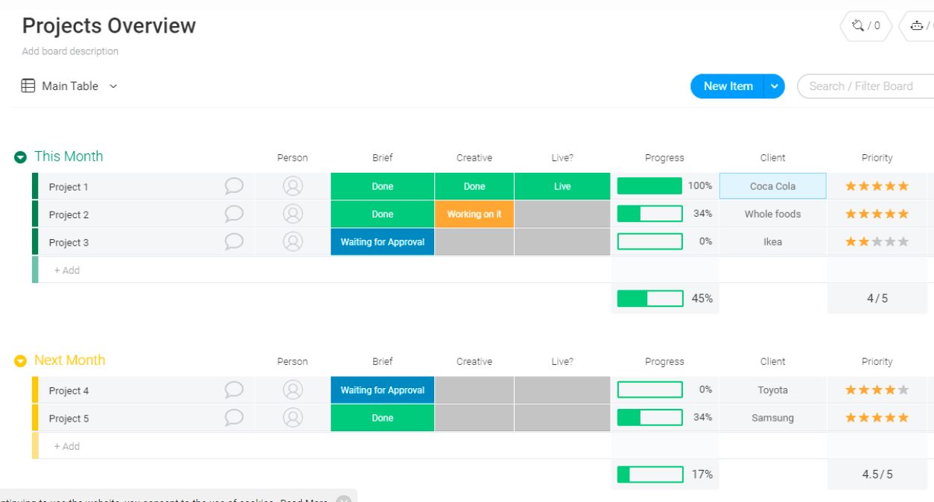
Task: Click the progress bar for Project 2
Action: pyautogui.click(x=649, y=214)
